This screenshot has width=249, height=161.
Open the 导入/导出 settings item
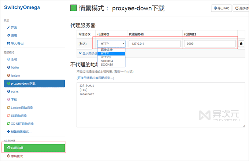coord(15,43)
